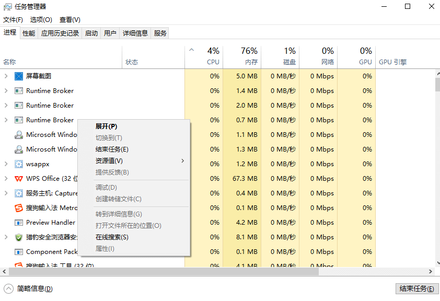The height and width of the screenshot is (301, 440).
Task: Select the wsappx process icon
Action: [x=18, y=164]
